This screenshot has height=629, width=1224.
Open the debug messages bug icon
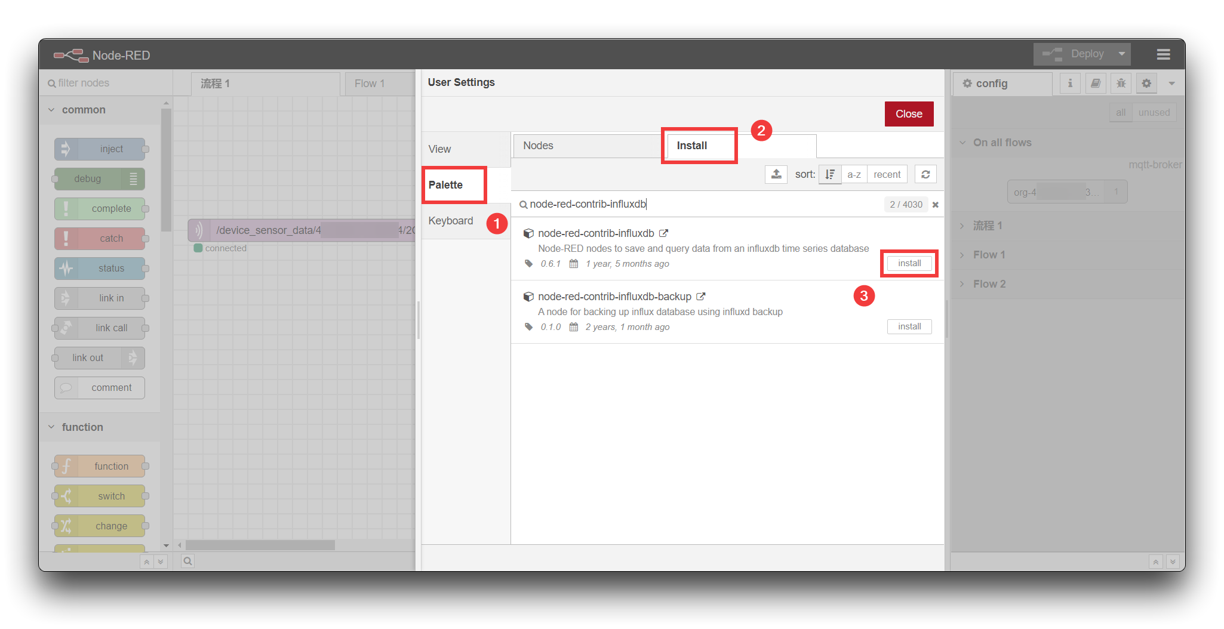(1121, 84)
